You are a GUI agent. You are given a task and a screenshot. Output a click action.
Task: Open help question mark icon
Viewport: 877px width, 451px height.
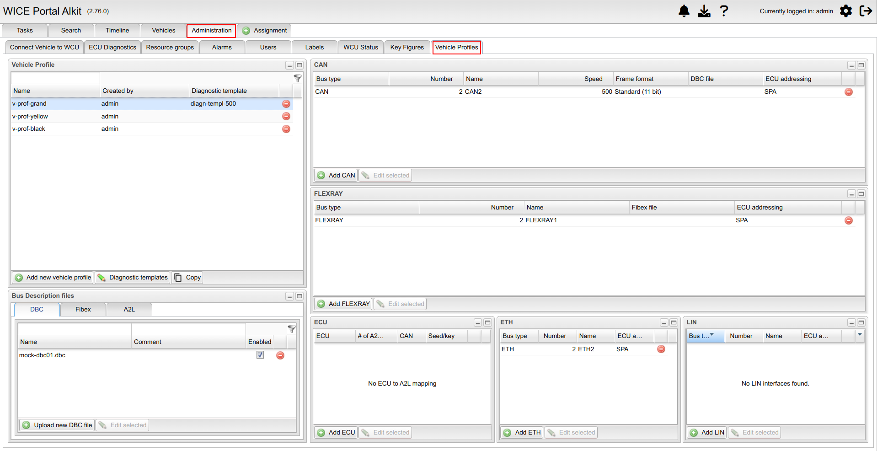(724, 11)
